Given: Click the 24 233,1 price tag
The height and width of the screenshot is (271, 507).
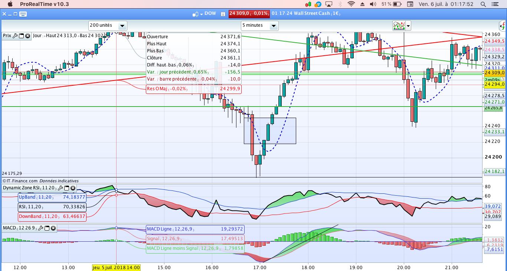Looking at the screenshot, I should pos(494,131).
